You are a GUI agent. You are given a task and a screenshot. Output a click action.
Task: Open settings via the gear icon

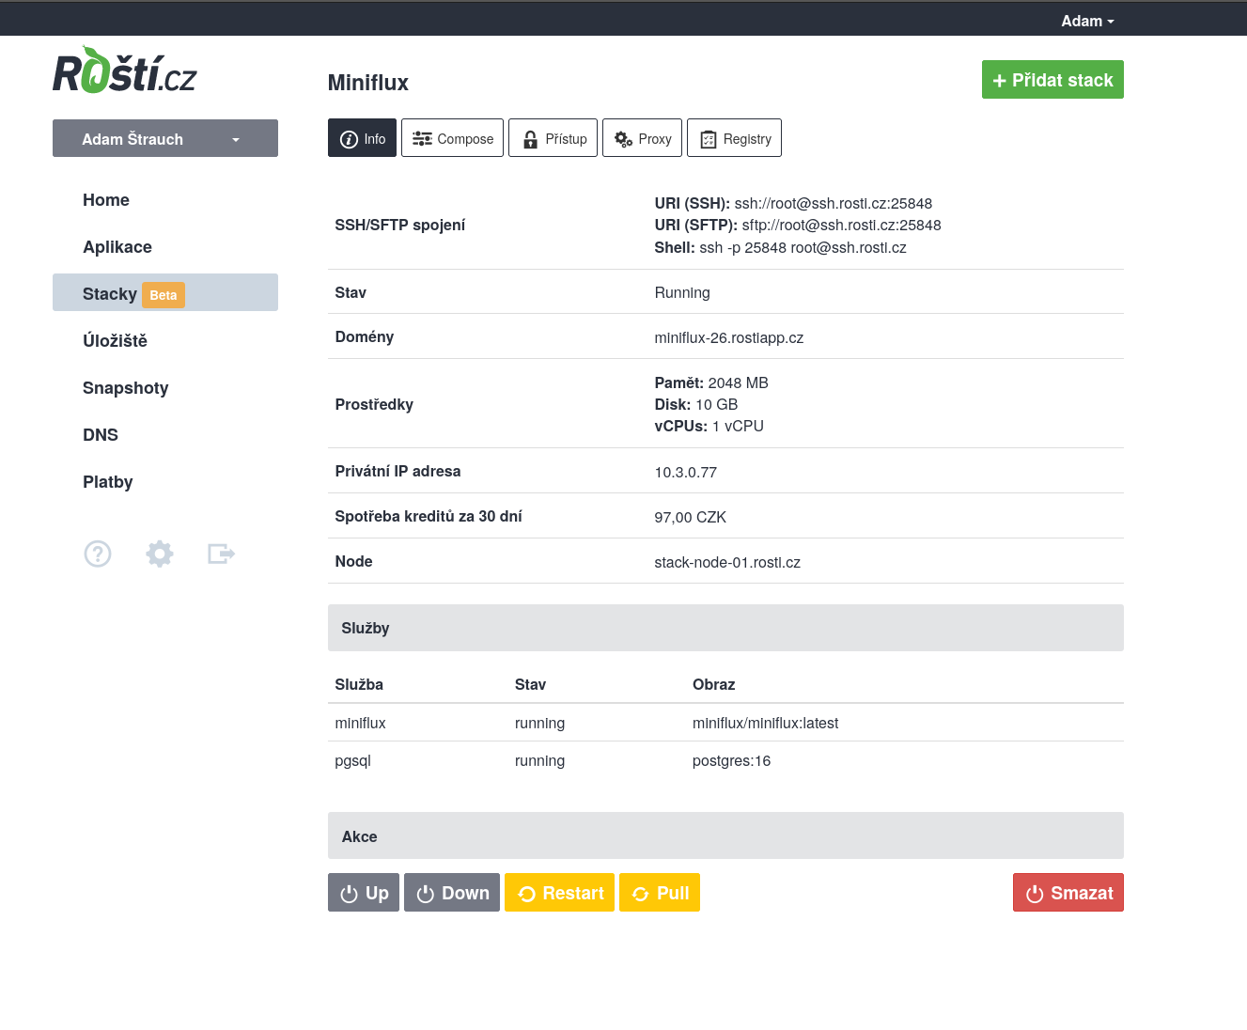pos(160,554)
